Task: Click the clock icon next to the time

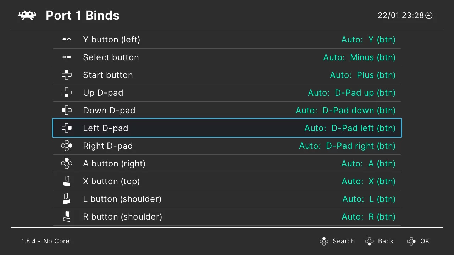Action: [x=429, y=15]
